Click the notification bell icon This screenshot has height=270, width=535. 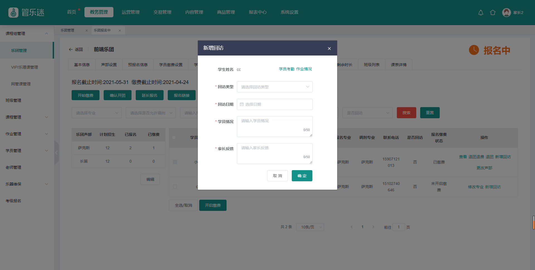480,13
